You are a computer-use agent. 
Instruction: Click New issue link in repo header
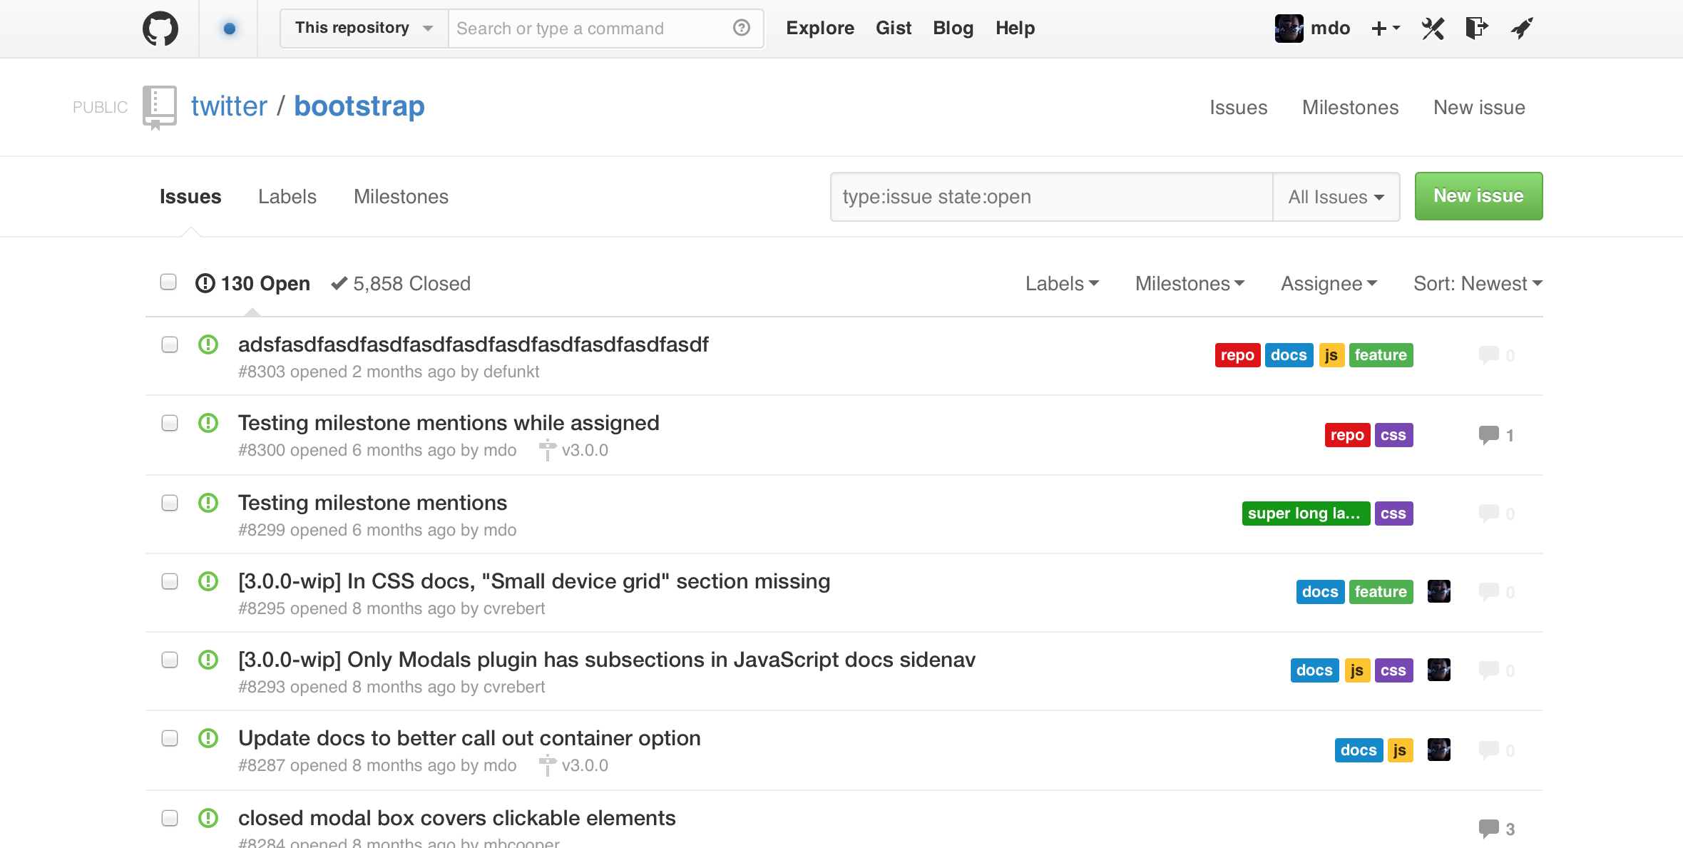pos(1479,108)
